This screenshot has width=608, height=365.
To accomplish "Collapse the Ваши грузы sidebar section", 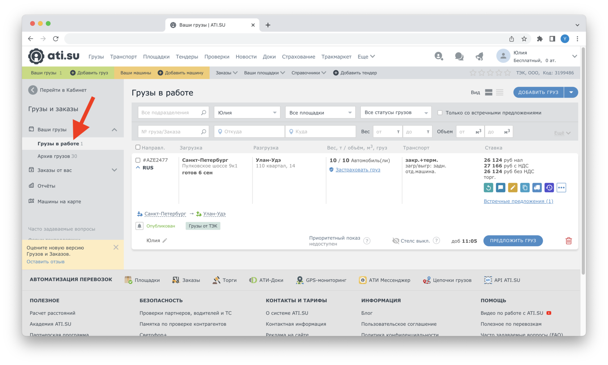I will coord(114,130).
